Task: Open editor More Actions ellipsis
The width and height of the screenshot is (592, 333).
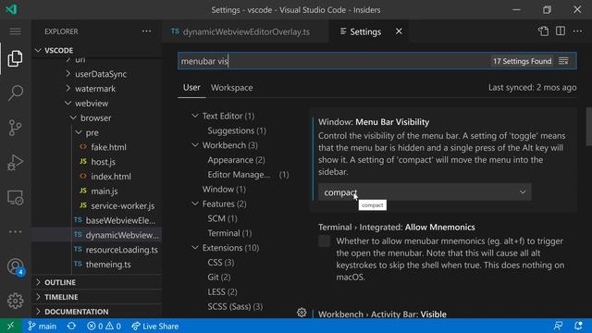Action: coord(577,31)
